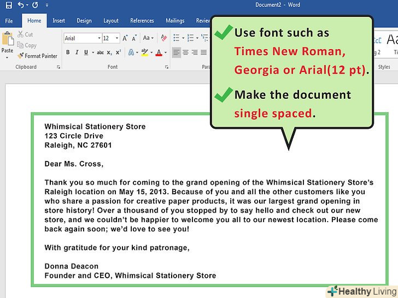Align text right
Image resolution: width=398 pixels, height=298 pixels.
[195, 52]
